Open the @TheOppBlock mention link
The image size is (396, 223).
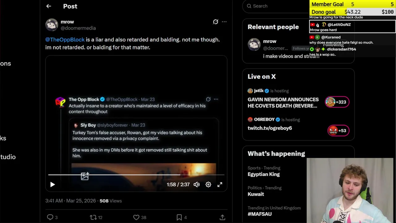click(x=65, y=40)
